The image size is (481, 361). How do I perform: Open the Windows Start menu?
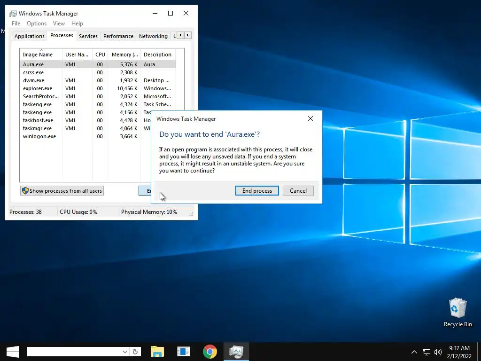click(x=13, y=352)
